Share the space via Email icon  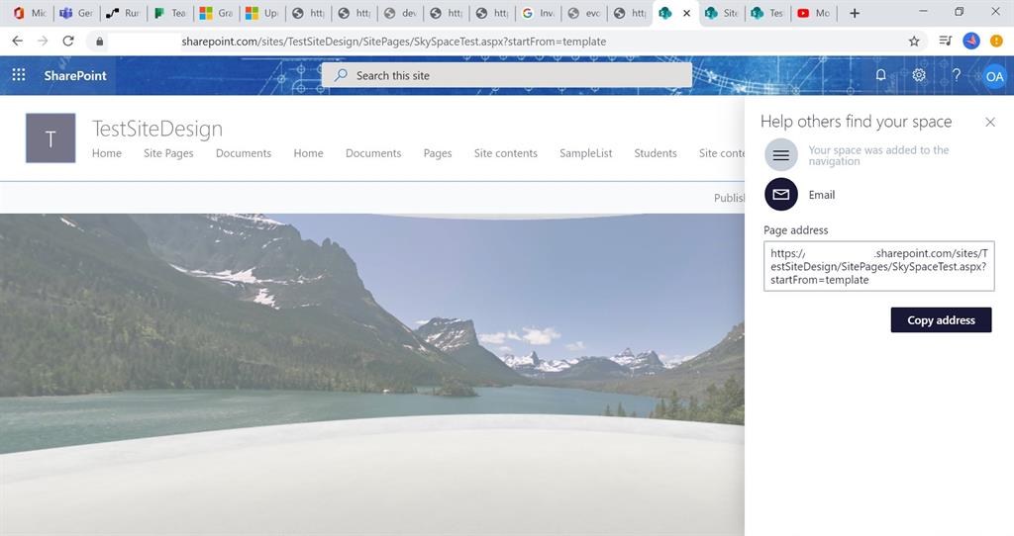pyautogui.click(x=781, y=195)
